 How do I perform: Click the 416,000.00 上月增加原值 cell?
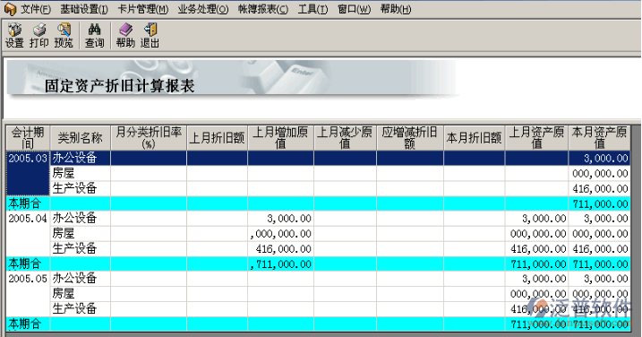pyautogui.click(x=280, y=249)
